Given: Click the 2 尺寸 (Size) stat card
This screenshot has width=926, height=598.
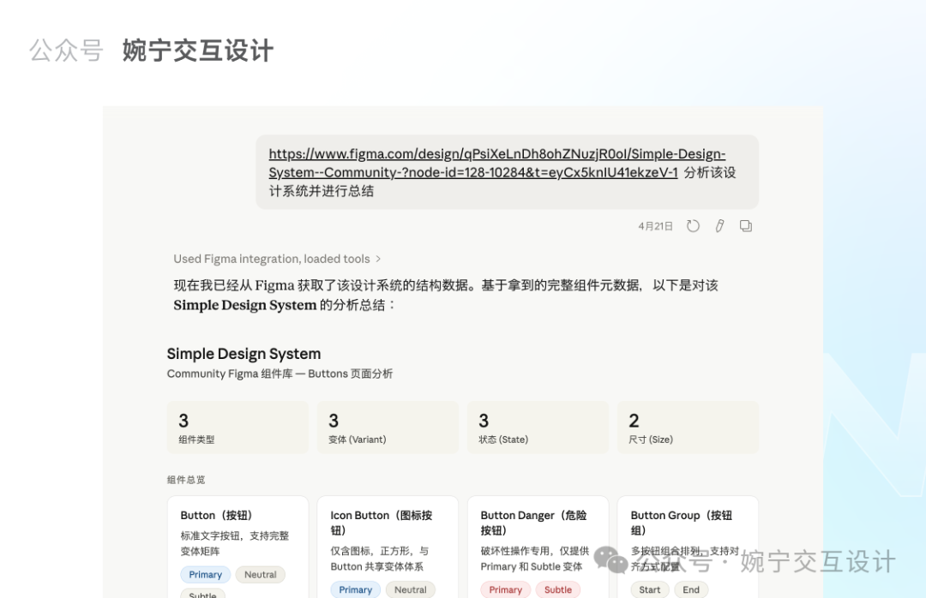Looking at the screenshot, I should 688,428.
